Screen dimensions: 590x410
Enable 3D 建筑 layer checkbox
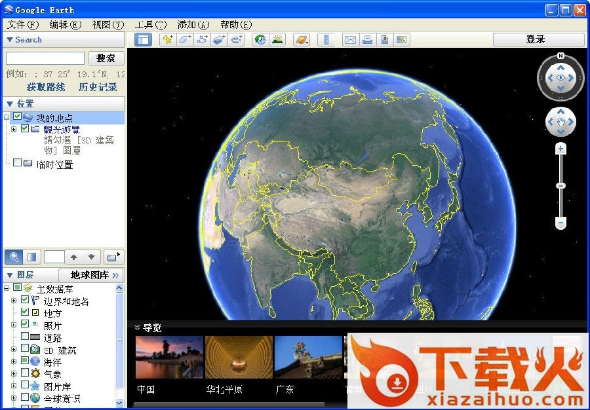click(25, 348)
